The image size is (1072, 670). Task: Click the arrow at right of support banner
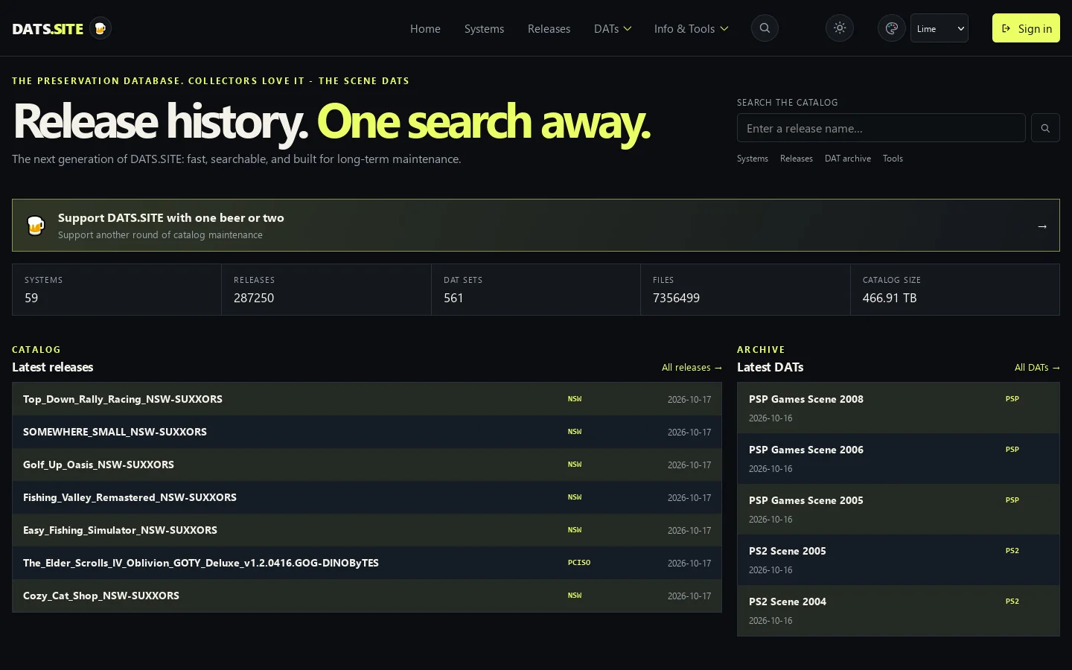pos(1042,226)
